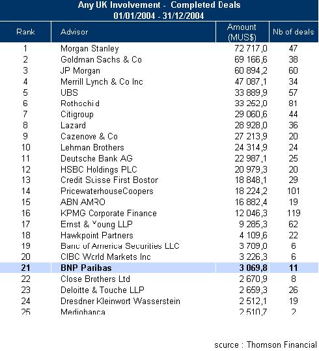Click the amount 16 882,4
Screen dimensions: 319x351
pos(251,202)
